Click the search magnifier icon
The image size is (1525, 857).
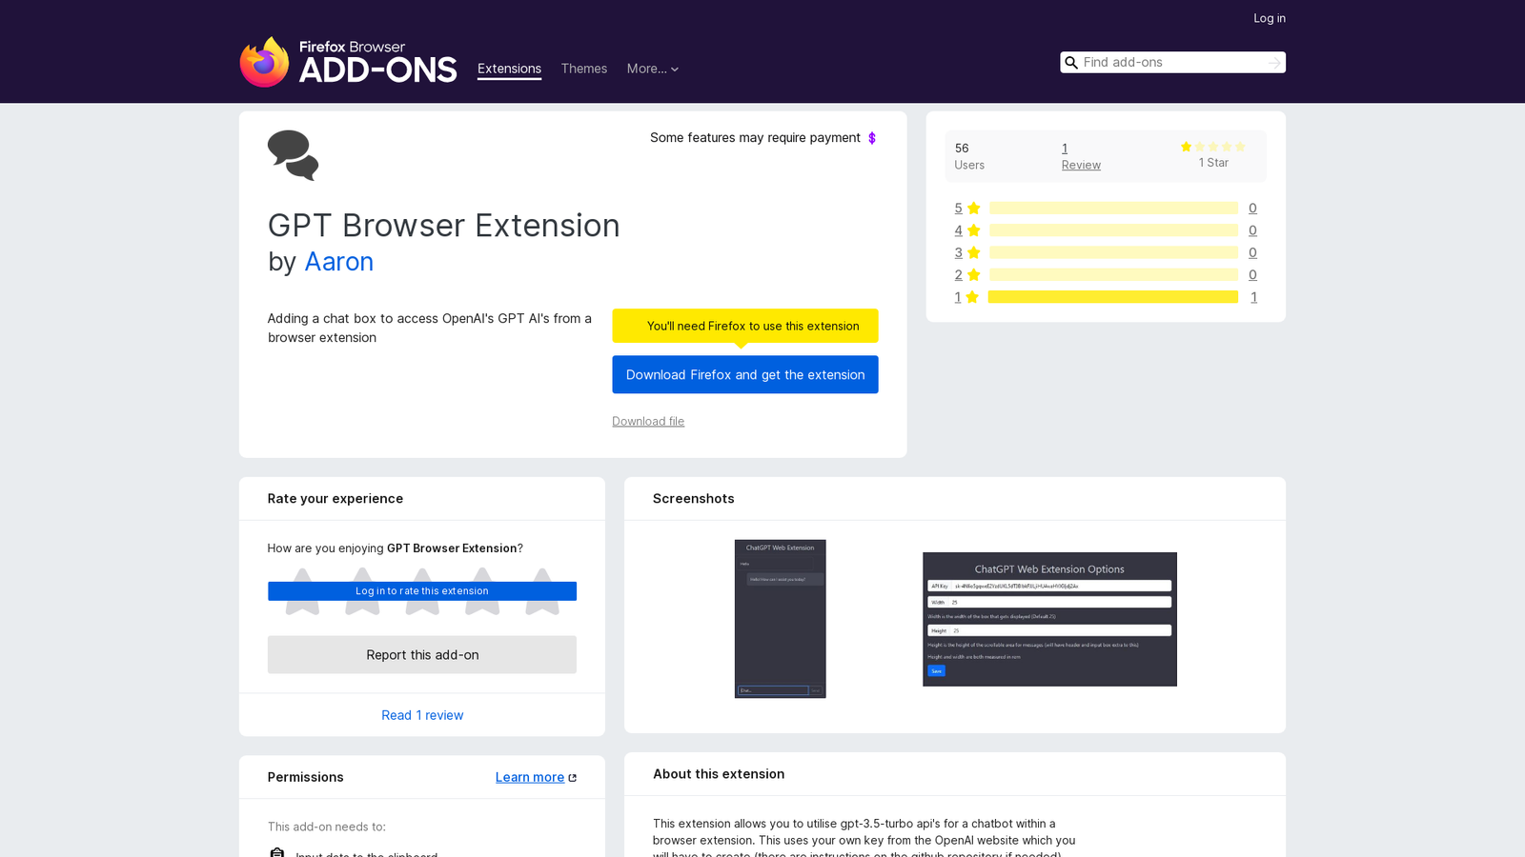tap(1071, 63)
